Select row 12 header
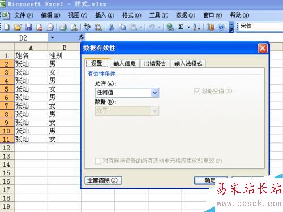Image resolution: width=283 pixels, height=212 pixels. coord(7,148)
